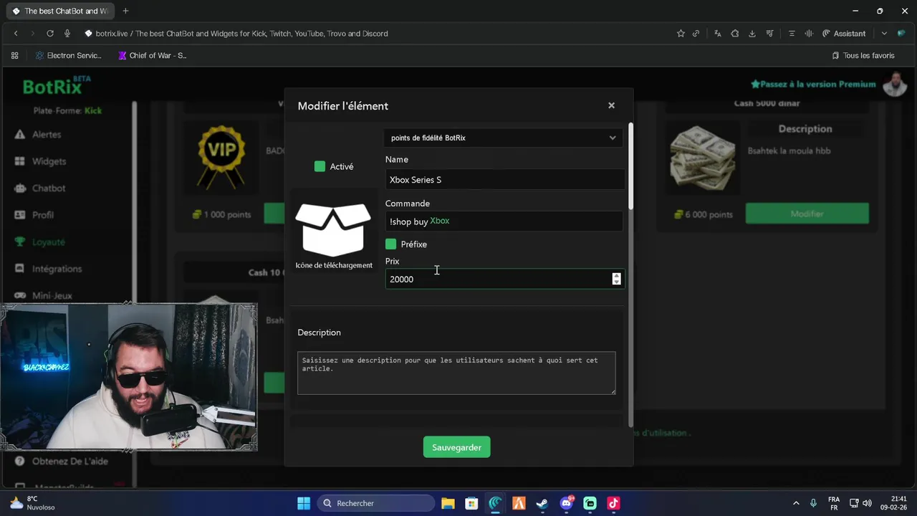Click the FRA language indicator
The image size is (917, 516).
pyautogui.click(x=834, y=503)
